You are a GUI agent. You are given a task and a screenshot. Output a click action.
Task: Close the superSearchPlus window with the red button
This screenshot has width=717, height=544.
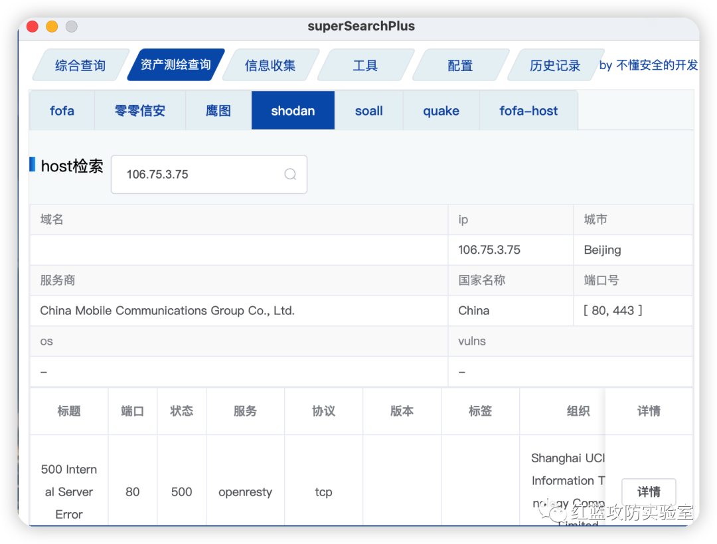tap(33, 27)
